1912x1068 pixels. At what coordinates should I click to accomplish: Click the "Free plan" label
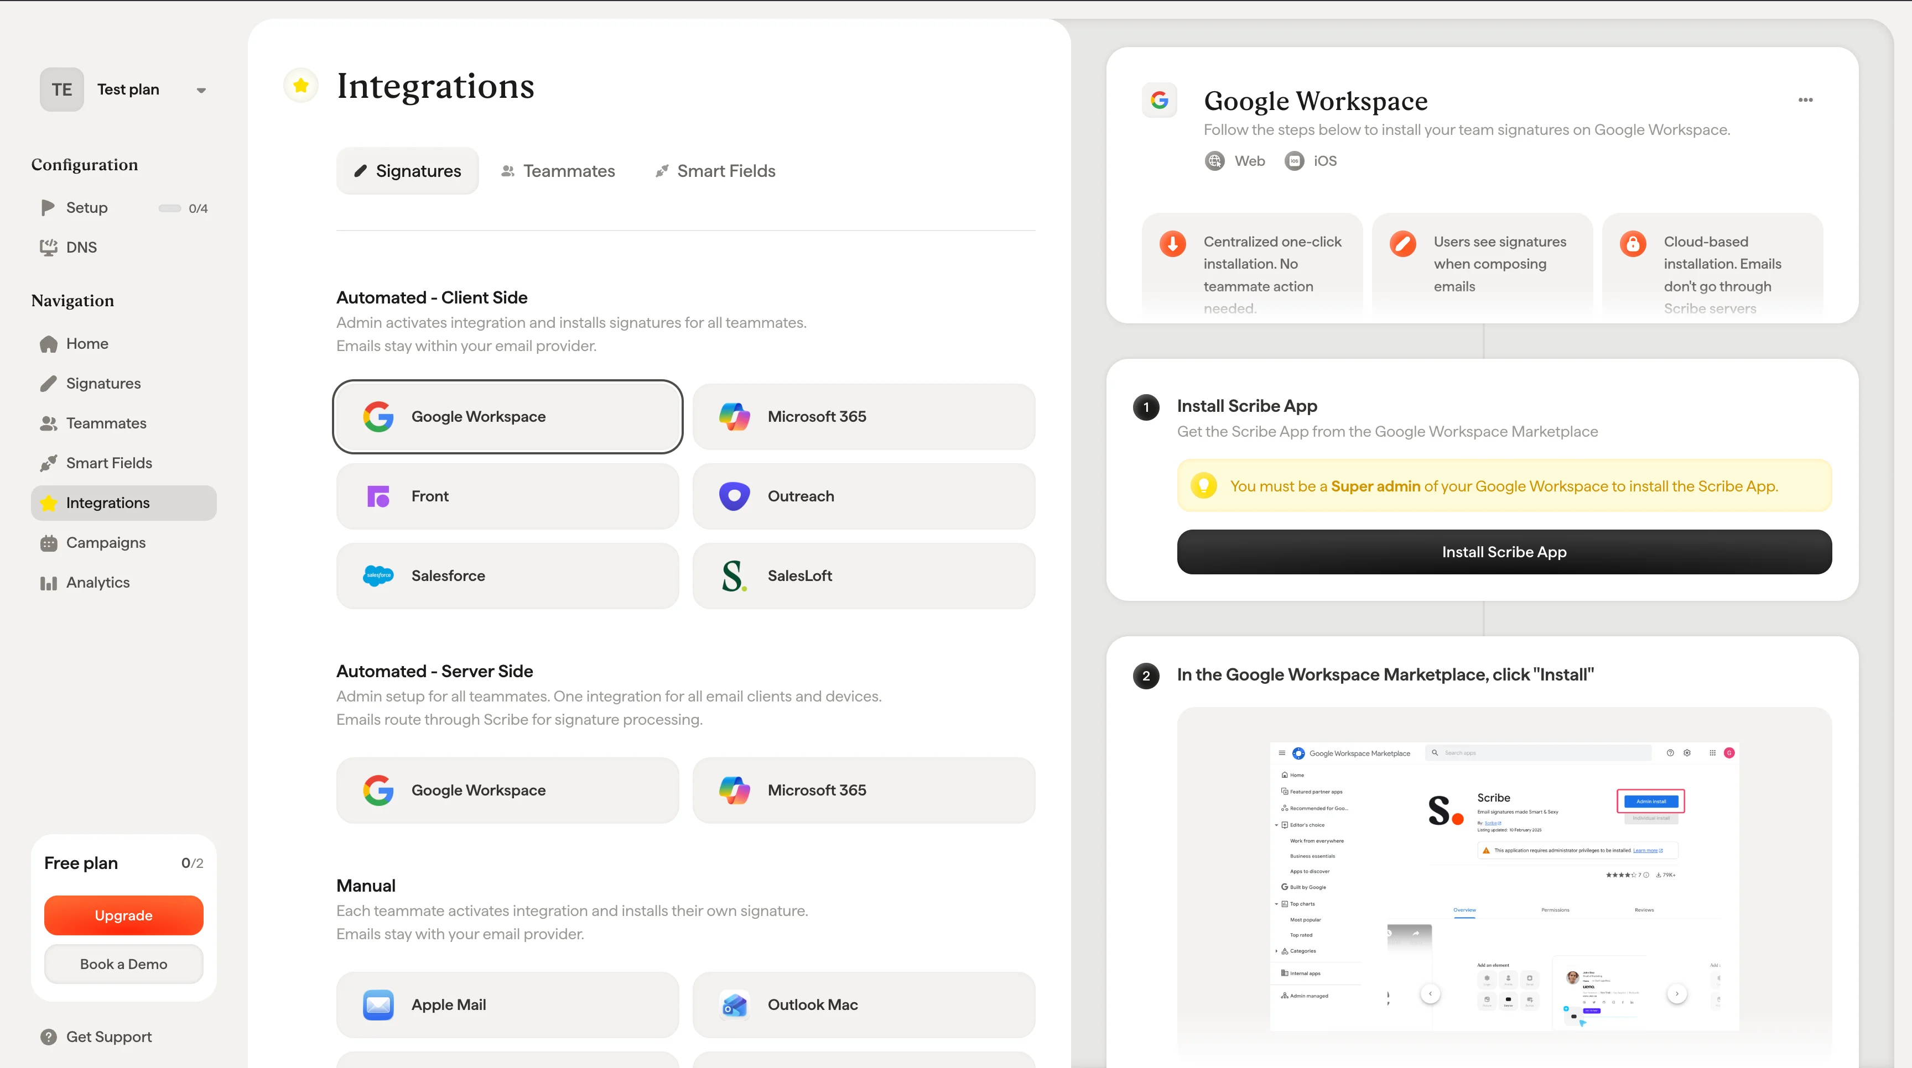pos(81,863)
